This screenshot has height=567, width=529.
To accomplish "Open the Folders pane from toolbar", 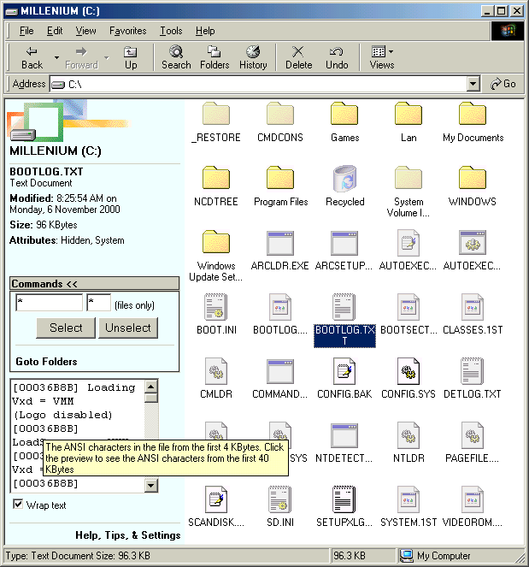I will point(215,57).
